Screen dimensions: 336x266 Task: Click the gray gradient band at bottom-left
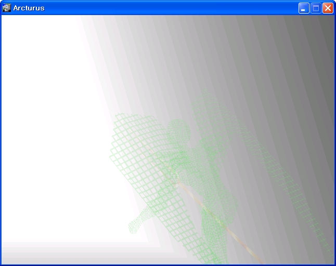52,252
